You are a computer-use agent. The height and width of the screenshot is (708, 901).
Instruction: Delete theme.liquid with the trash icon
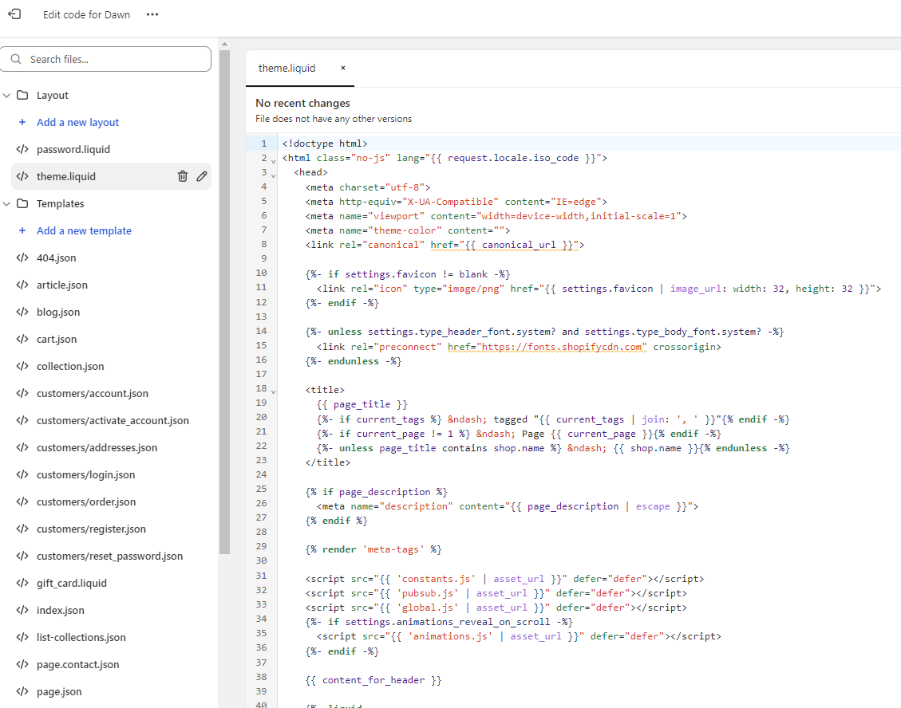(x=183, y=176)
